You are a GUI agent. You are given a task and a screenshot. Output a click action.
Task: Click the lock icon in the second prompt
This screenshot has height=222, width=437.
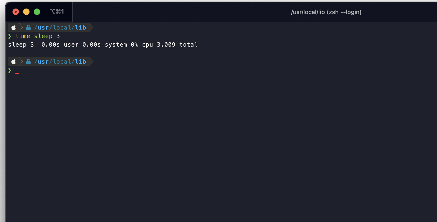28,62
